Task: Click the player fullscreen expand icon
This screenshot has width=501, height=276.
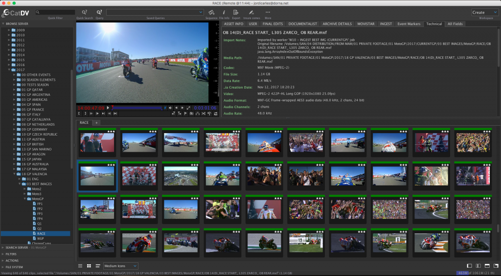Action: click(188, 108)
